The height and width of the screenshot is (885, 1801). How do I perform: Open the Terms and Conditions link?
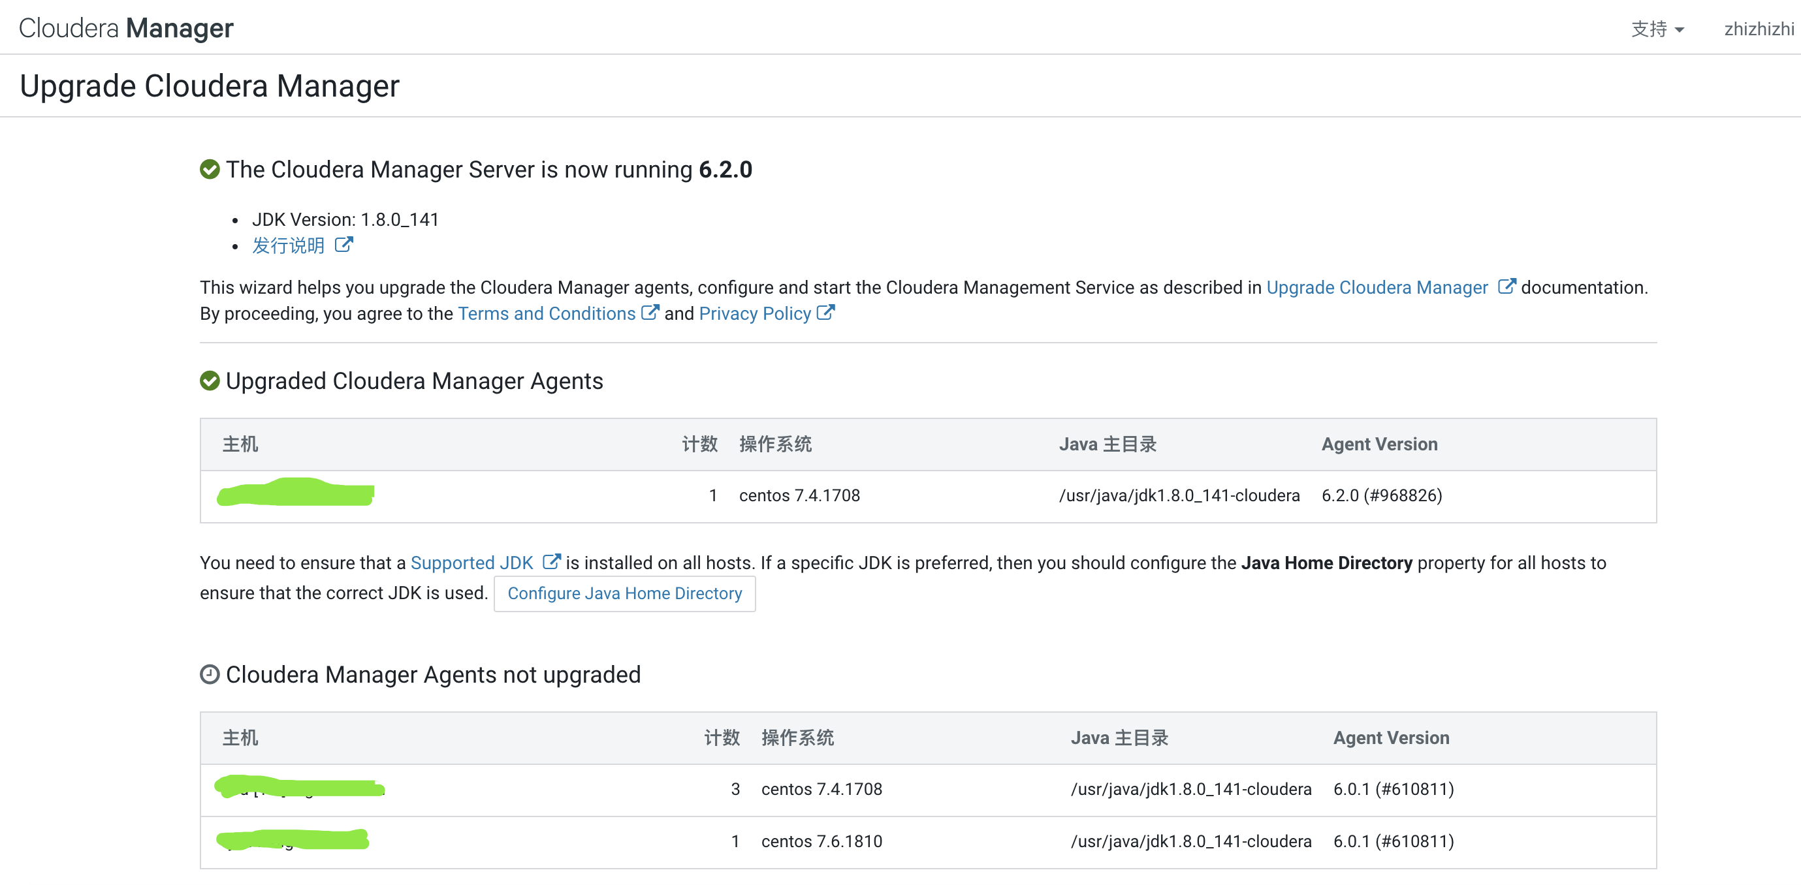[546, 314]
